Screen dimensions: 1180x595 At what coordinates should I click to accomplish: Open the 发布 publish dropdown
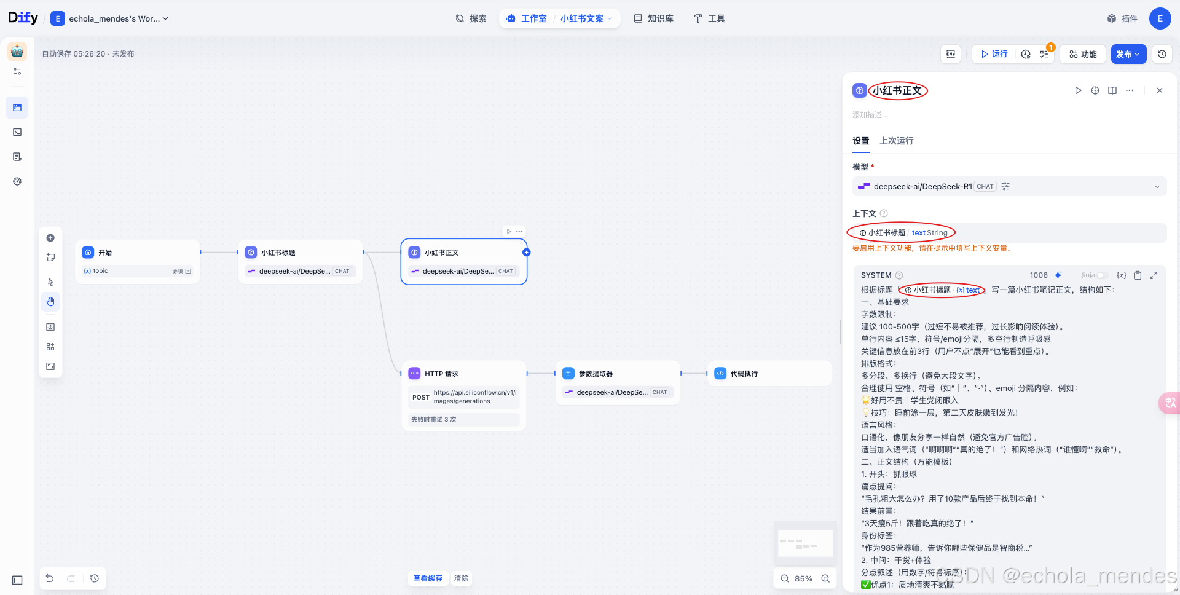pos(1128,54)
